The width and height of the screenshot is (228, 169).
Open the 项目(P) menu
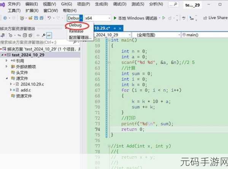click(84, 4)
